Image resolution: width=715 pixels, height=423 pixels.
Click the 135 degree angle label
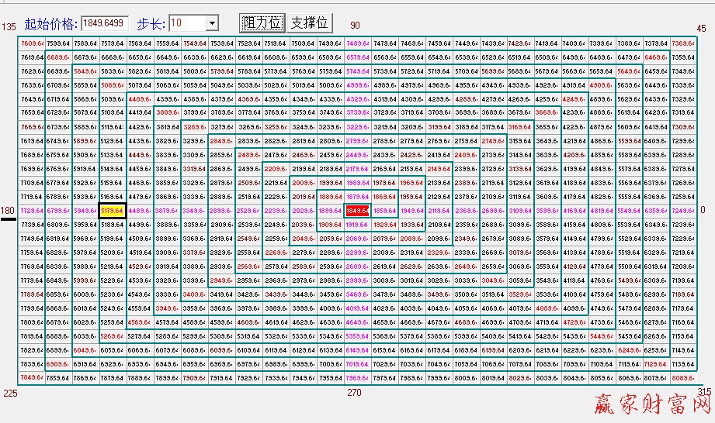pyautogui.click(x=9, y=27)
